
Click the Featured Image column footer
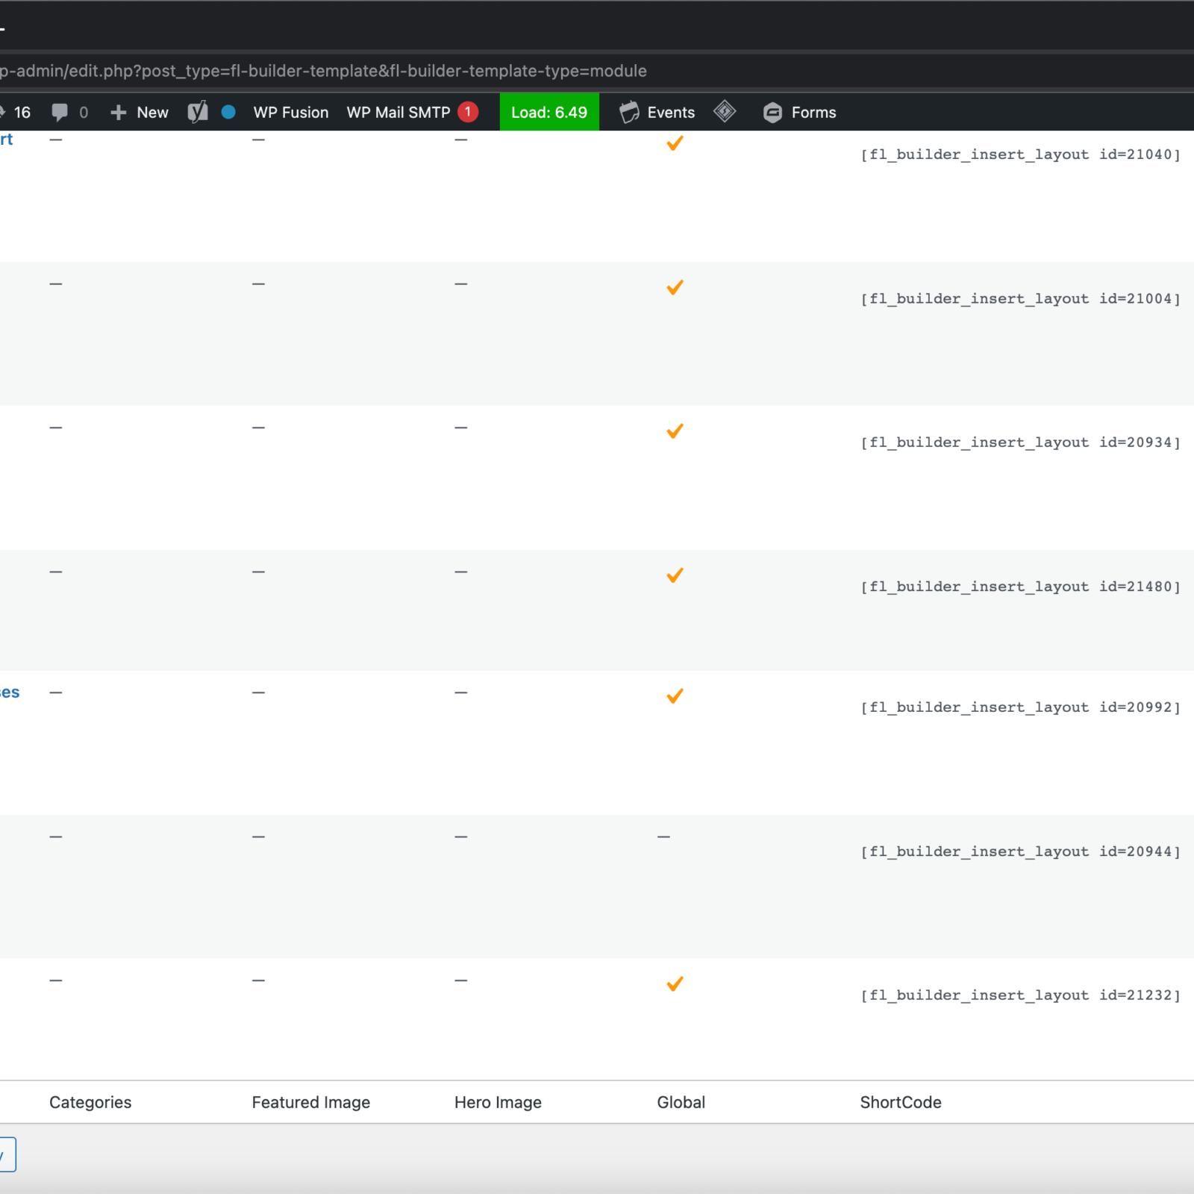click(311, 1102)
